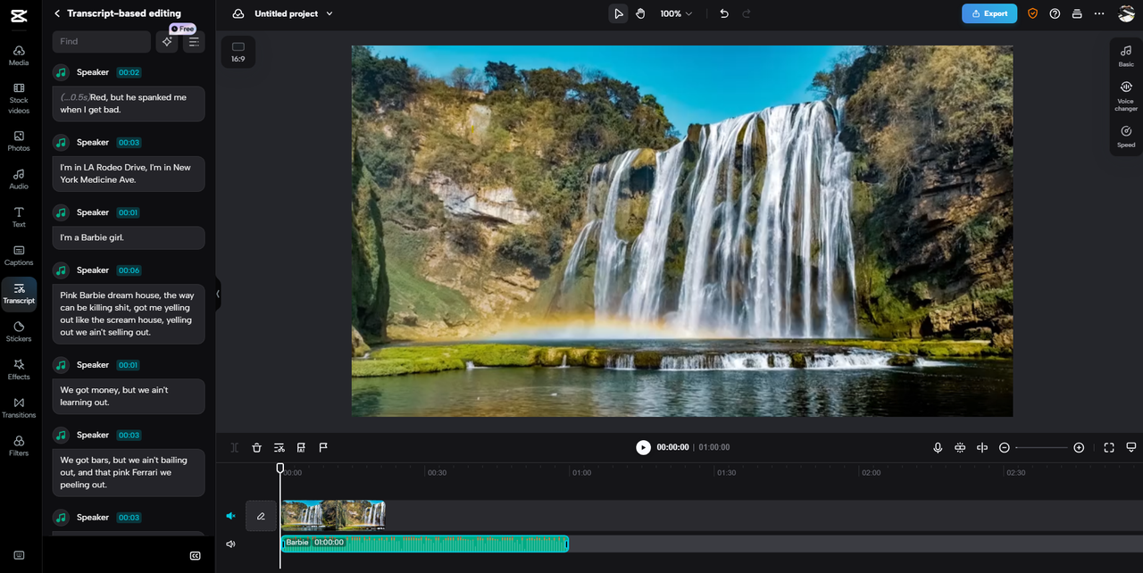Open the user profile avatar
The height and width of the screenshot is (573, 1143).
(x=1126, y=13)
